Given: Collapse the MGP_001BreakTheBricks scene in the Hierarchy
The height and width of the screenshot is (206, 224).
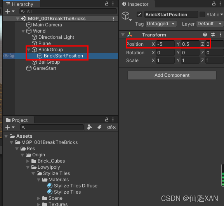Looking at the screenshot, I should pyautogui.click(x=17, y=19).
